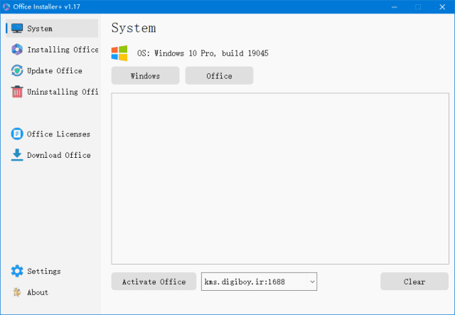Screen dimensions: 455x315
Task: Click the Activate Office button
Action: [154, 282]
